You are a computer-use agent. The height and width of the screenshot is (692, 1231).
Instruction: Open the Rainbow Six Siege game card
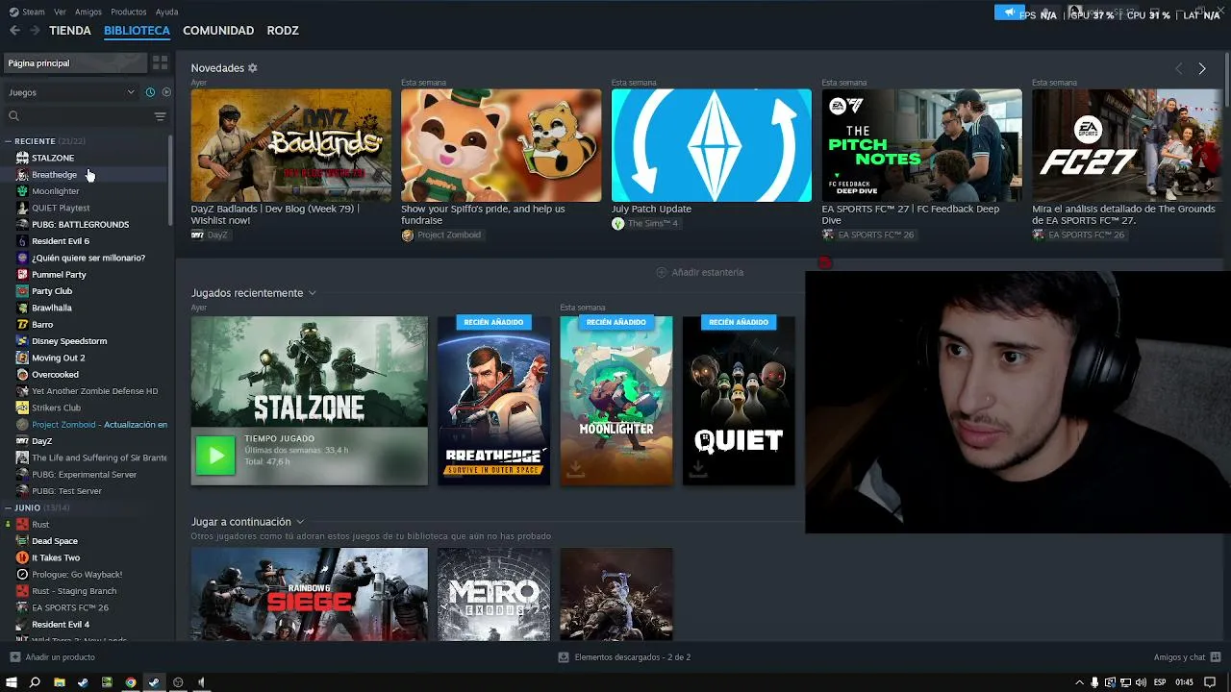point(309,594)
